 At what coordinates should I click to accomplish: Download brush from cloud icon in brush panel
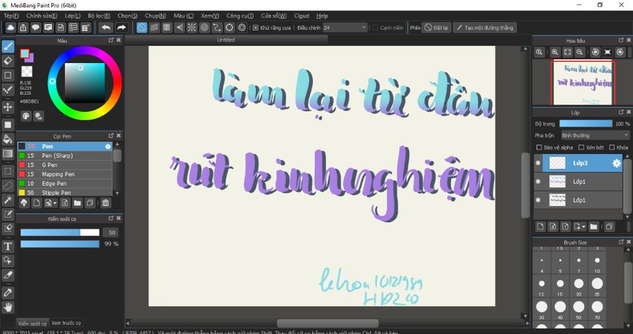[24, 203]
